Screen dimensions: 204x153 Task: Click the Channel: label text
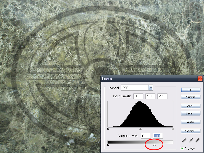pos(114,88)
